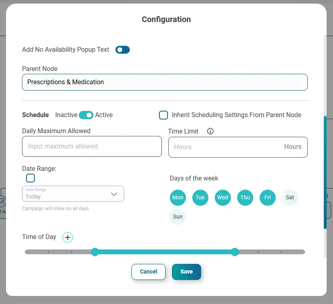Viewport: 333px width, 304px height.
Task: Enable Add No Availability Popup Text switch
Action: 123,50
